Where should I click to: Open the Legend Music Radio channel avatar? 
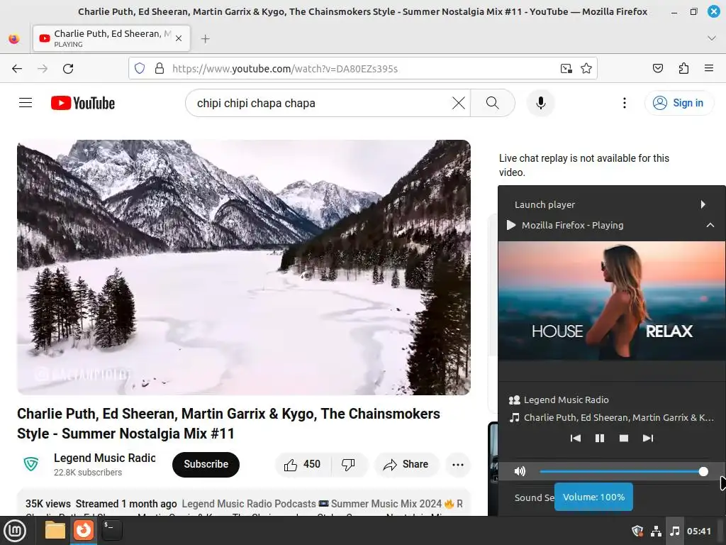[31, 464]
